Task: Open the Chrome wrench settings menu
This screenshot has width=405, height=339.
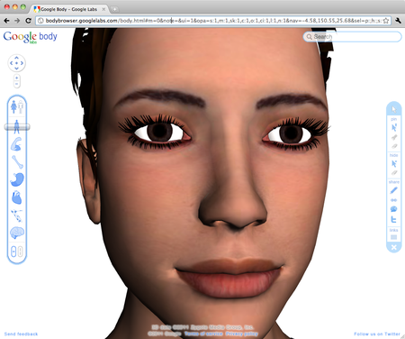Action: coord(398,21)
